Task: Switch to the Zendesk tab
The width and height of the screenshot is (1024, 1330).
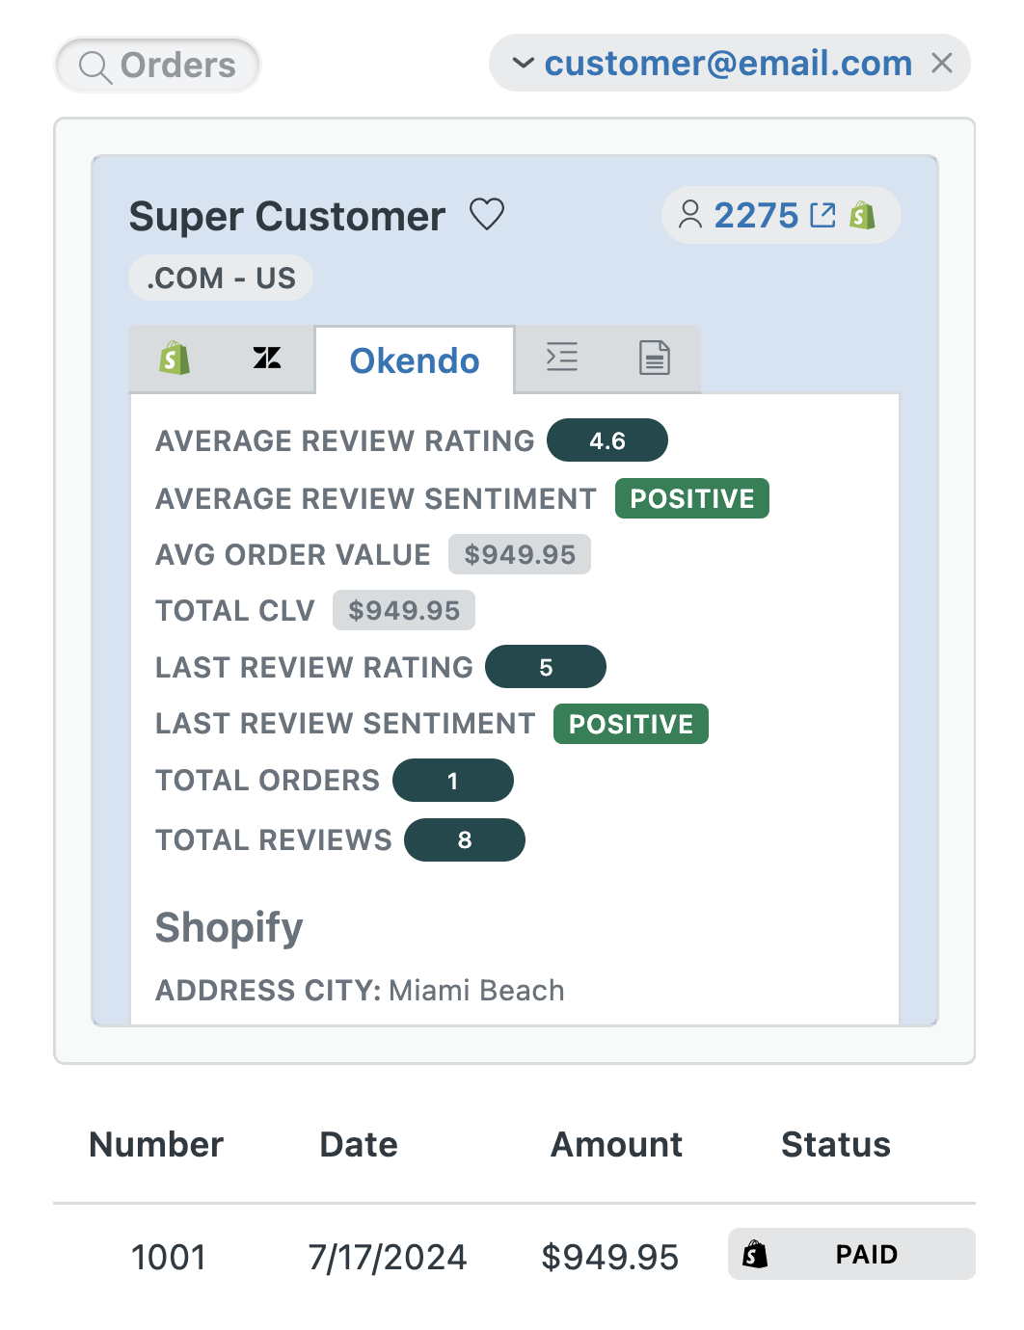Action: (x=267, y=359)
